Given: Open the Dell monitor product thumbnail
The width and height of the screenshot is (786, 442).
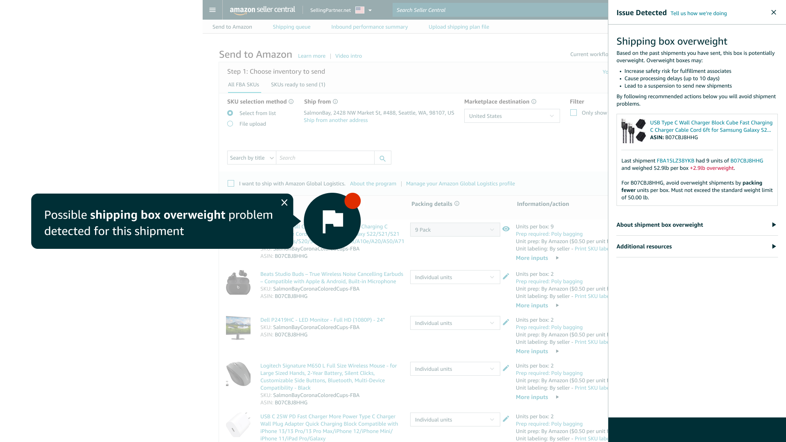Looking at the screenshot, I should click(x=238, y=328).
